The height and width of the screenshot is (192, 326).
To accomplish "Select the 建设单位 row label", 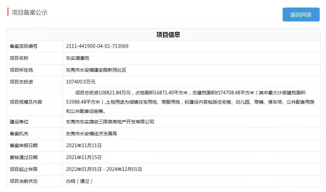I will [x=20, y=122].
